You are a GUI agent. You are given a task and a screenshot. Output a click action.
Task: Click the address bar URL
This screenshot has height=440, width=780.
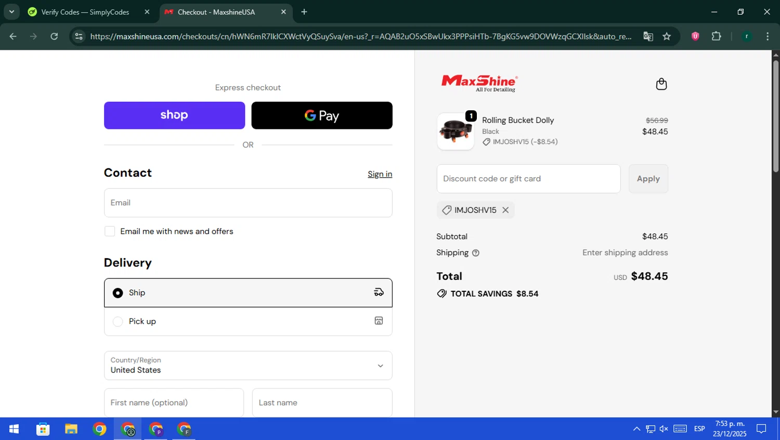coord(361,36)
